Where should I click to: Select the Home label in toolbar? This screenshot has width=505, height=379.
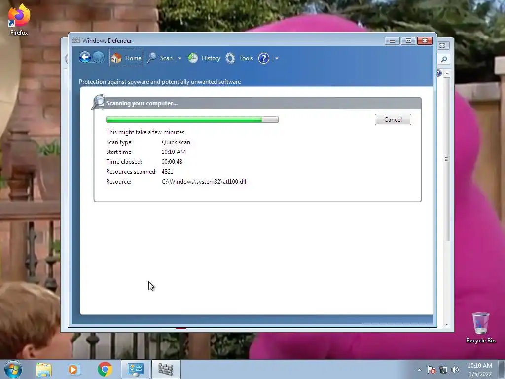[133, 58]
